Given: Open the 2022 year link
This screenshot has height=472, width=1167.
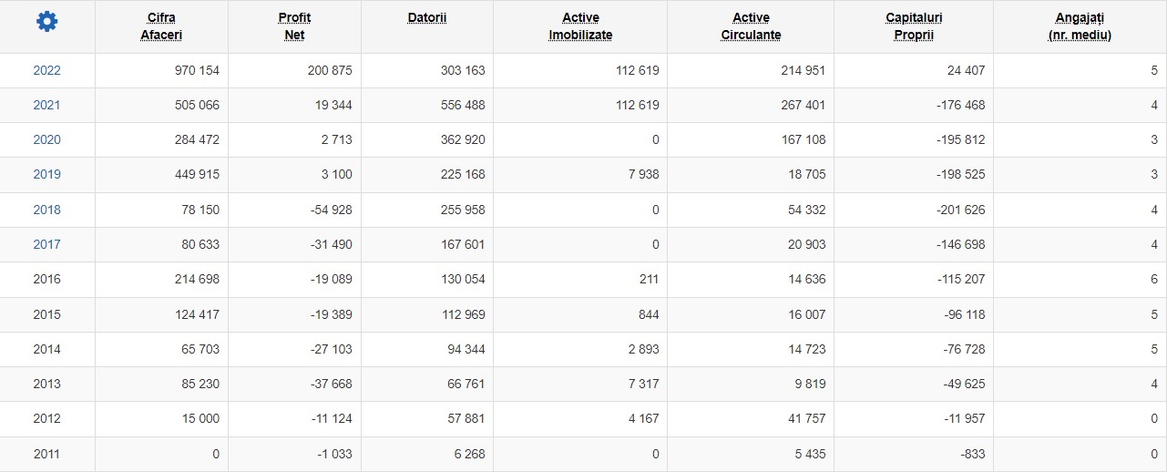Looking at the screenshot, I should click(x=46, y=70).
